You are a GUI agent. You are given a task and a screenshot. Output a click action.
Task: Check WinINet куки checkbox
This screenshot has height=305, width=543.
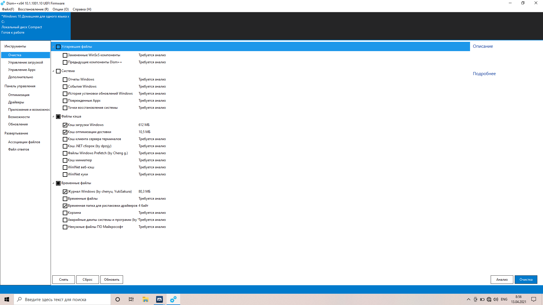[65, 175]
